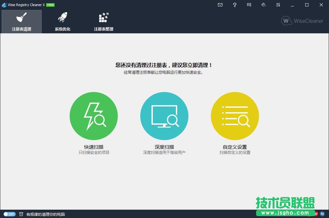Open the main menu list dropdown in title bar
This screenshot has width=329, height=218.
click(x=278, y=5)
